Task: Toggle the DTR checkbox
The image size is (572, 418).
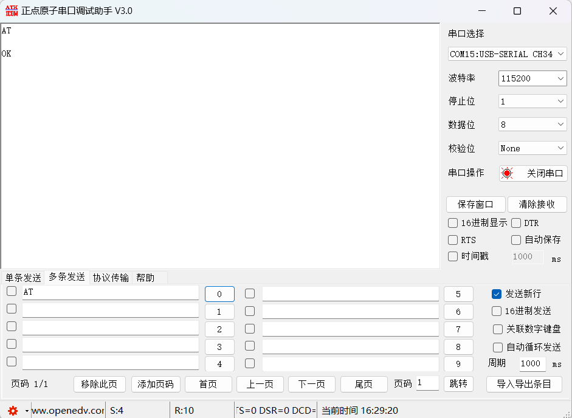Action: pos(516,223)
